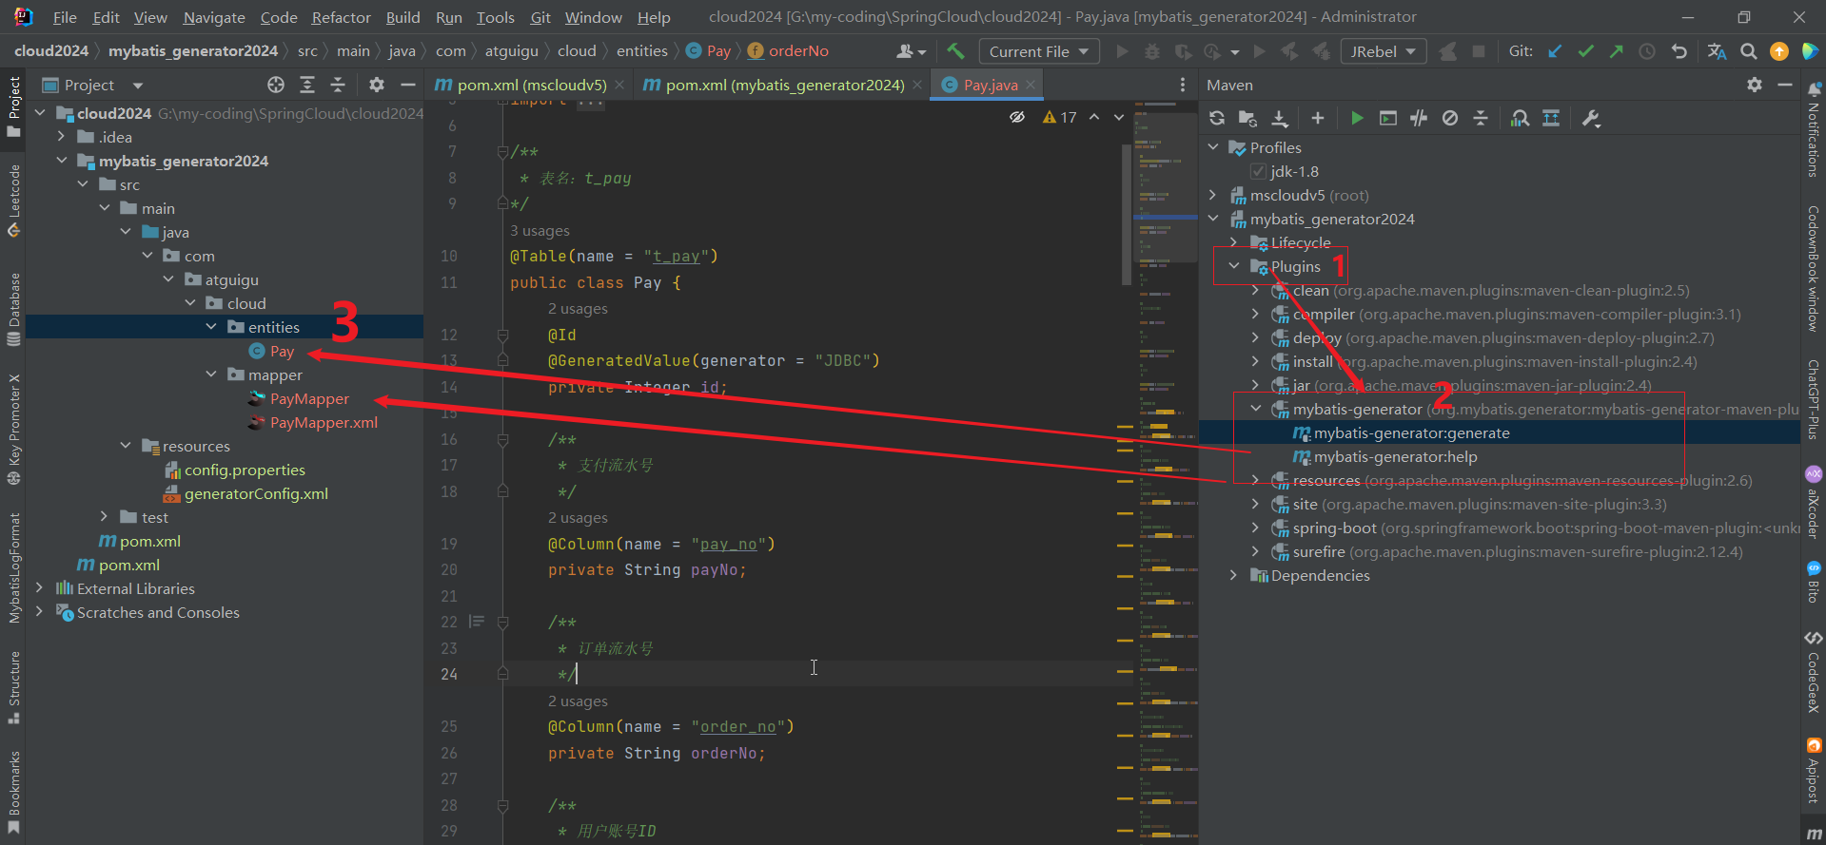Screen dimensions: 1826x845
Task: Hide the Maven tool window
Action: point(1785,85)
